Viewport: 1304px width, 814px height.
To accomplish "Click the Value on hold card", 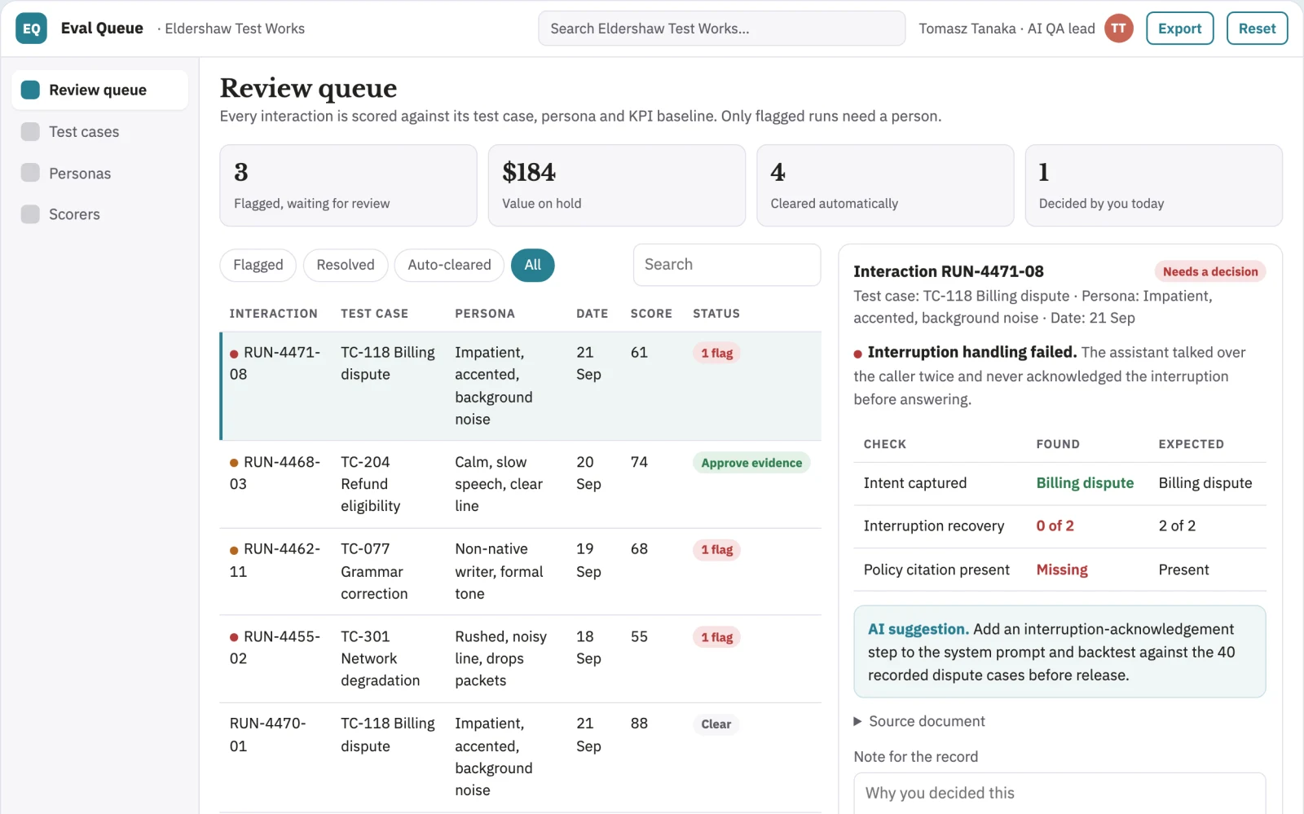I will [617, 186].
